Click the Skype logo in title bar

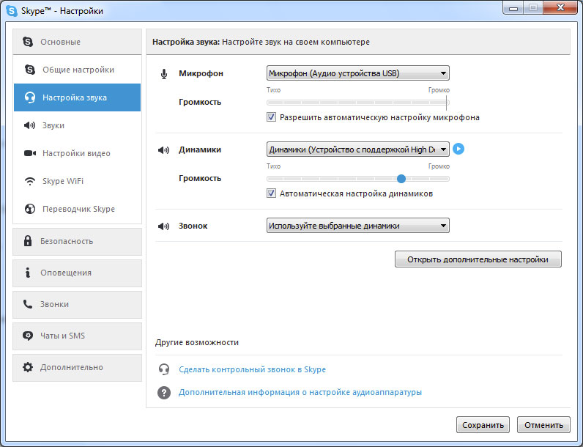(x=12, y=11)
